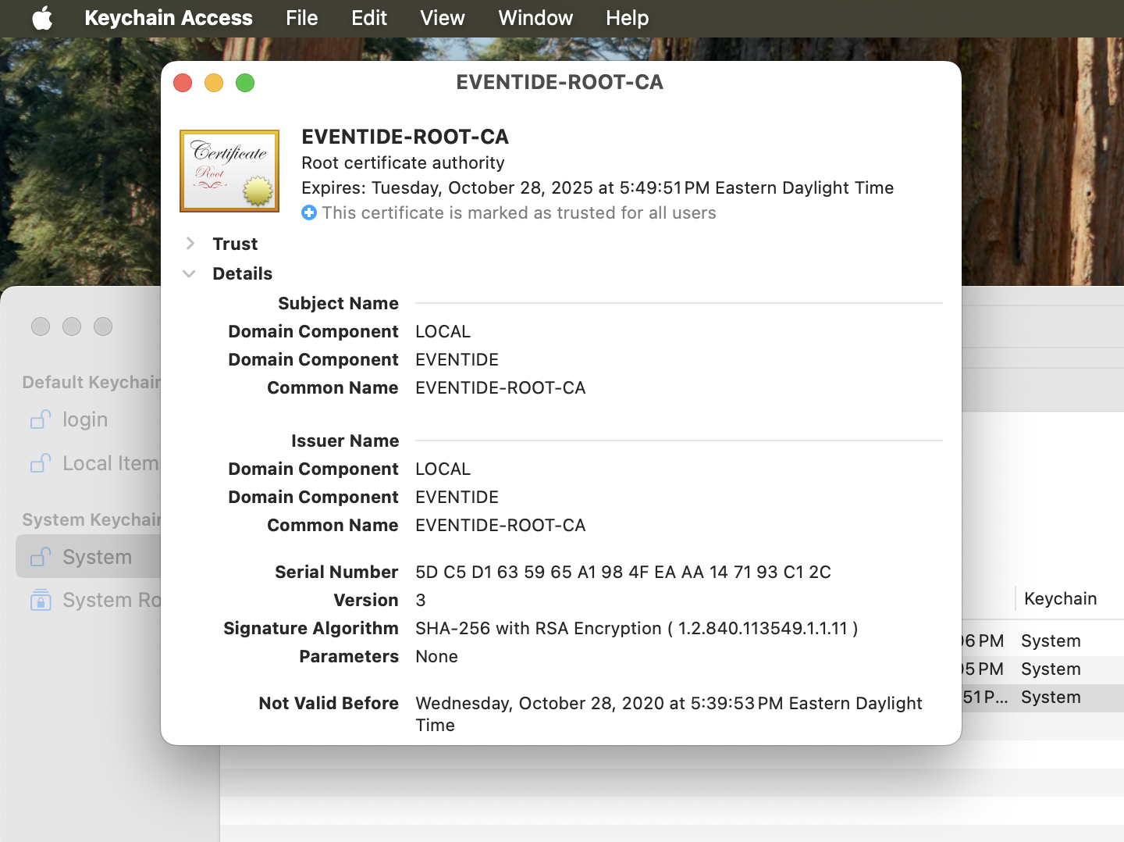
Task: Open the Edit menu
Action: pos(368,18)
